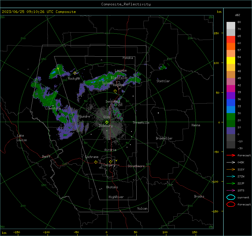Click the Brooks city label
The width and height of the screenshot is (252, 236).
[199, 196]
